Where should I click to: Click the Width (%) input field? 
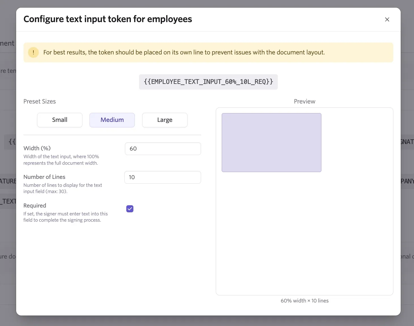163,149
